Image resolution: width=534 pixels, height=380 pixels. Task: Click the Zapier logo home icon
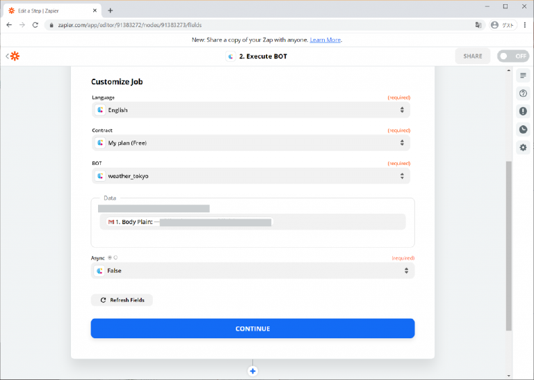(x=15, y=56)
